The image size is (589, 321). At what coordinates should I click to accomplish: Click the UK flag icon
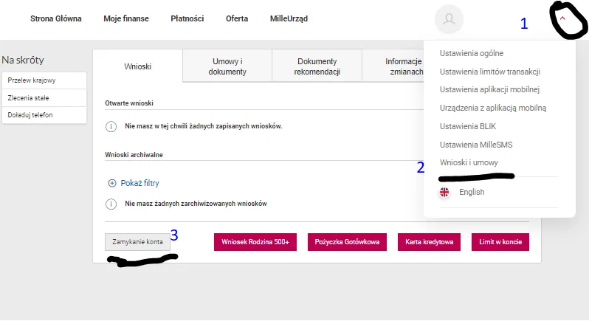(x=444, y=192)
